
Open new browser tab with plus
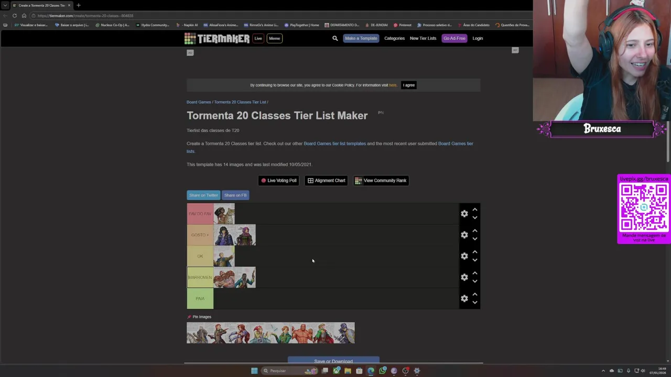pyautogui.click(x=79, y=5)
